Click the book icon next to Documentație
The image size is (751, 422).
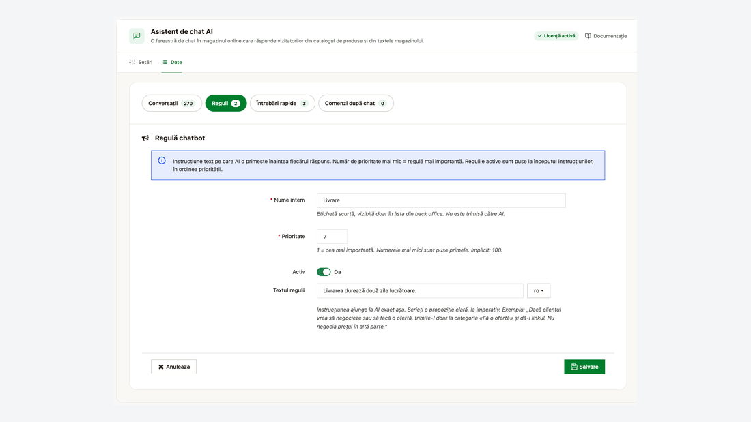588,36
